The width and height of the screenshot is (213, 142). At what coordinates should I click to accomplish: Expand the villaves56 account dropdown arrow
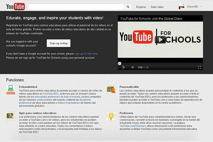pos(200,6)
